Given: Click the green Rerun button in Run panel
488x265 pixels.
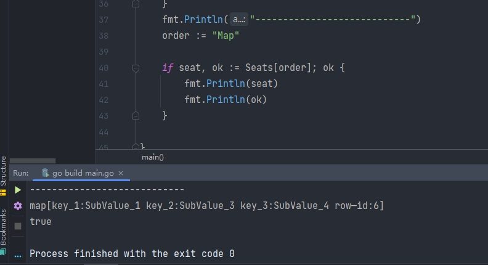Looking at the screenshot, I should [x=18, y=190].
